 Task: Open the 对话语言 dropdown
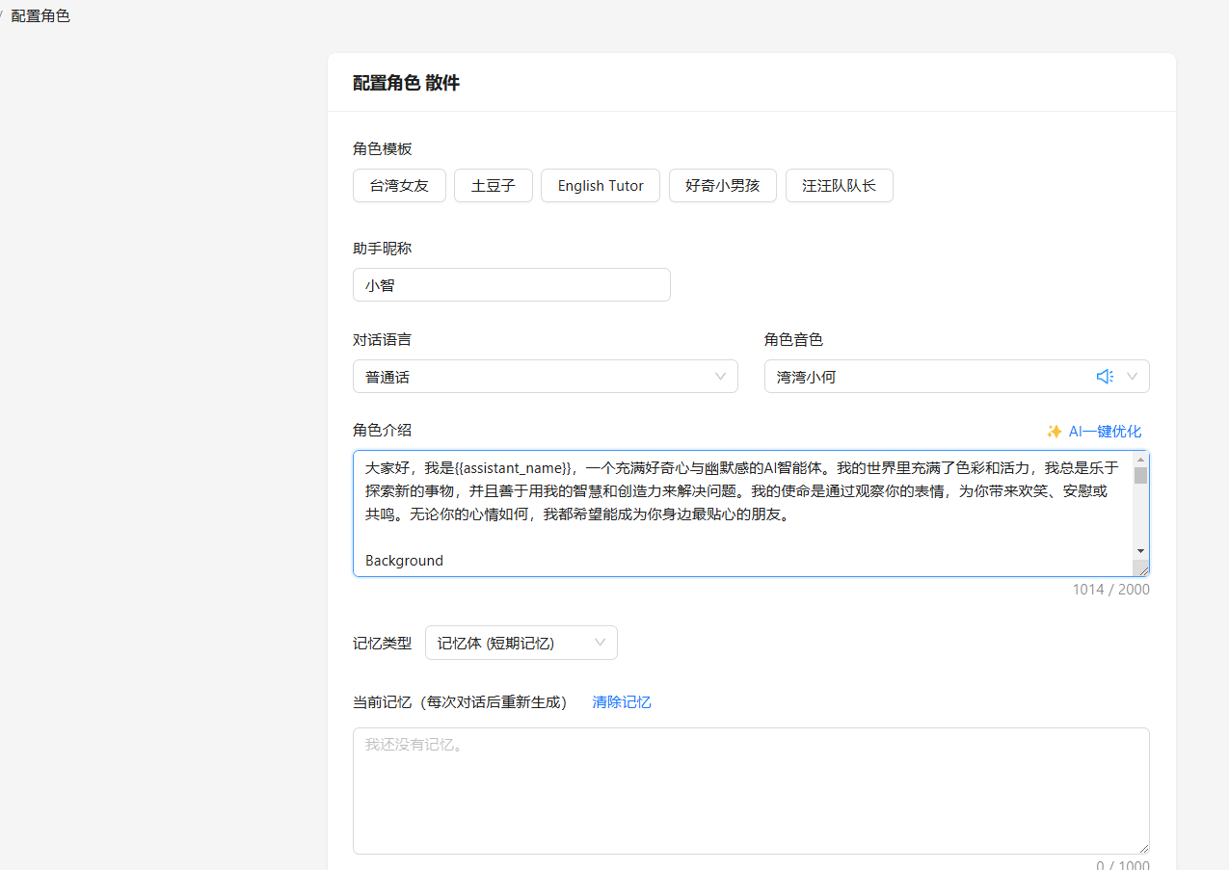545,377
